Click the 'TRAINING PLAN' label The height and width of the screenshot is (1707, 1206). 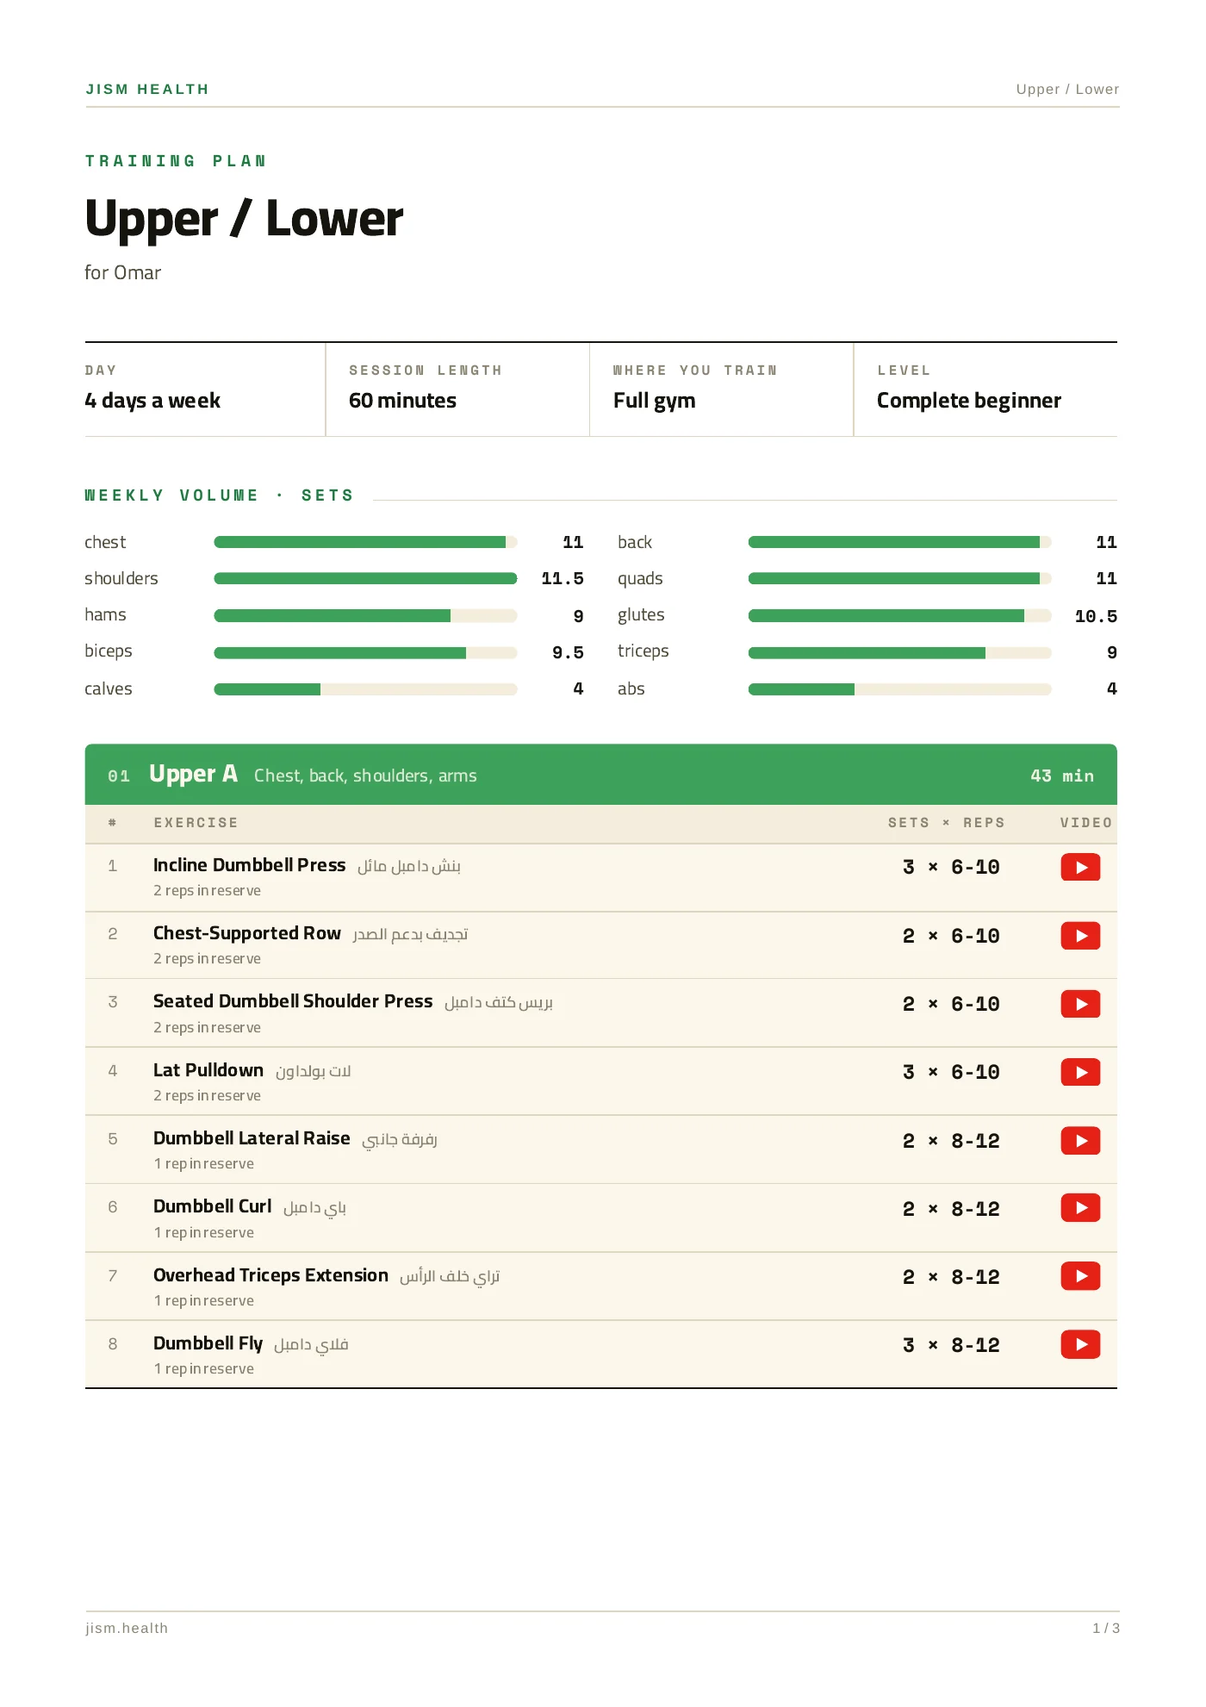[x=176, y=161]
